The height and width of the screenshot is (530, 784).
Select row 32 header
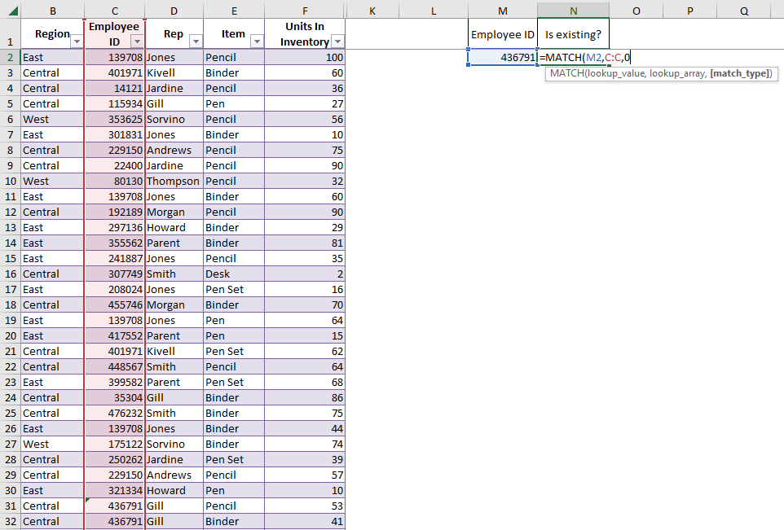[11, 521]
